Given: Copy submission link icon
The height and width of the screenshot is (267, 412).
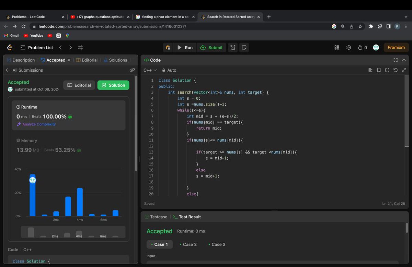Looking at the screenshot, I should [x=132, y=70].
